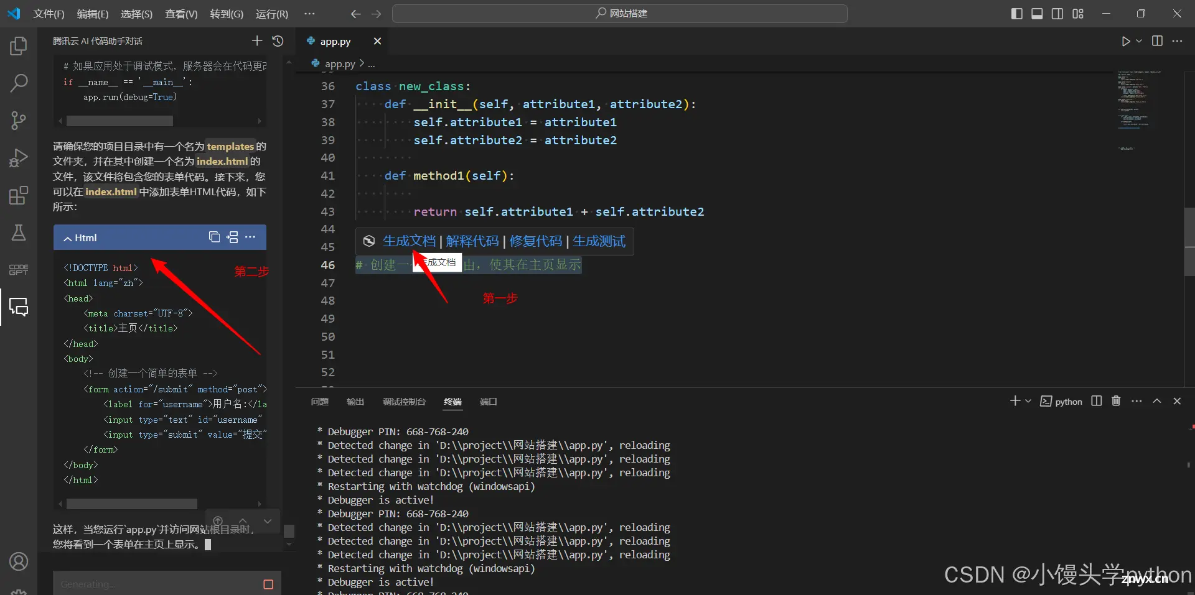Click the 网站搭建 command center search box
1195x595 pixels.
619,14
